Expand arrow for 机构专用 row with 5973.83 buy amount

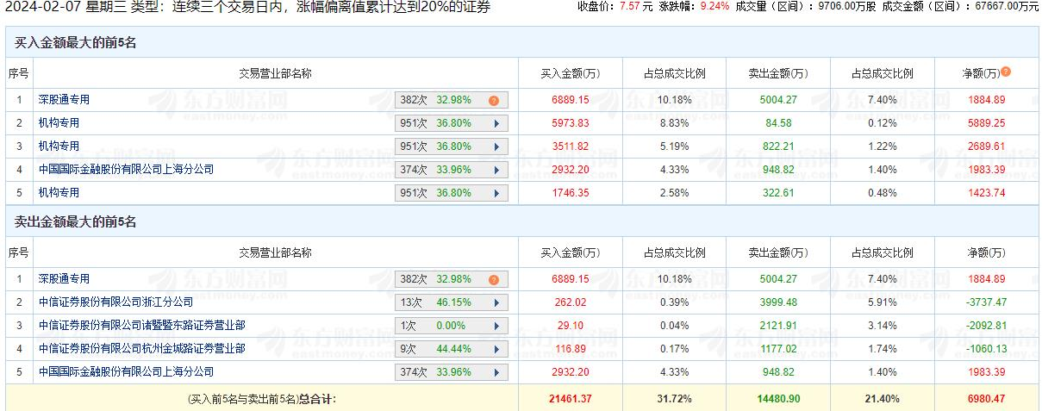pos(496,123)
